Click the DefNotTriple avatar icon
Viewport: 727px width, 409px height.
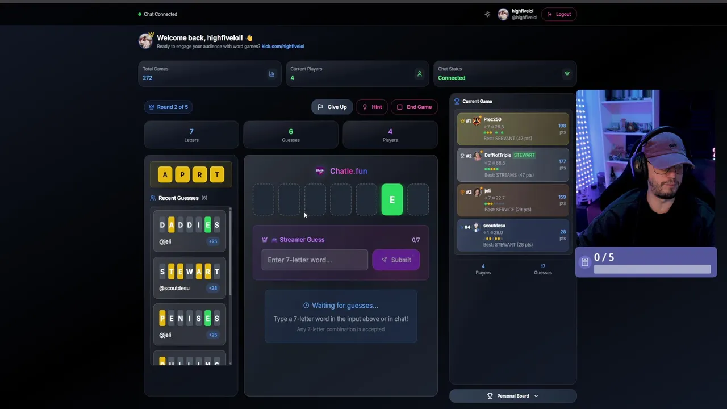478,156
